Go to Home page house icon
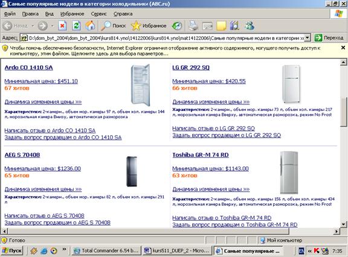This screenshot has width=348, height=257. click(x=90, y=26)
